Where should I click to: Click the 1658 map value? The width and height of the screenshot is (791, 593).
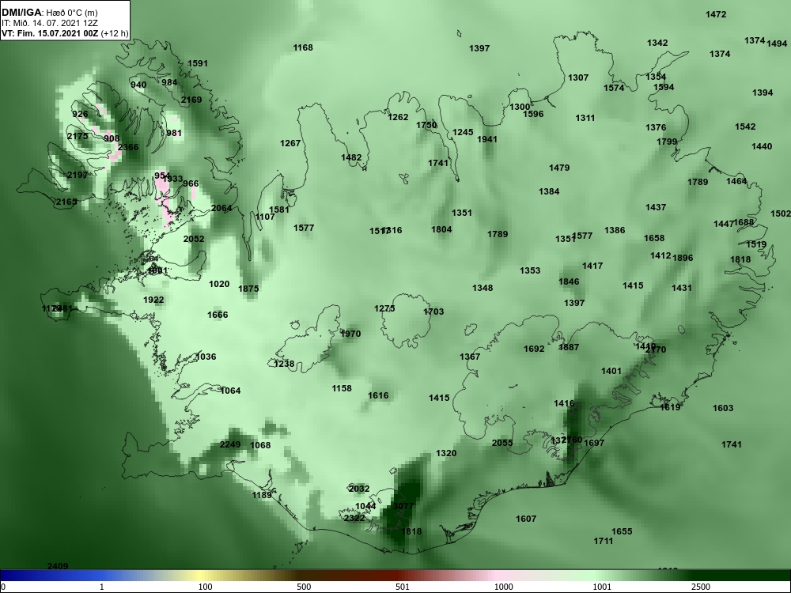pyautogui.click(x=654, y=238)
